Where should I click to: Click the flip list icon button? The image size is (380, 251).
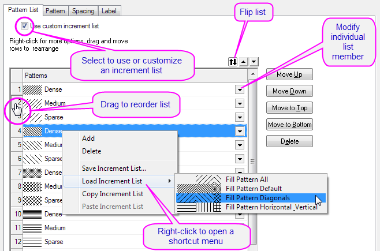(x=233, y=62)
